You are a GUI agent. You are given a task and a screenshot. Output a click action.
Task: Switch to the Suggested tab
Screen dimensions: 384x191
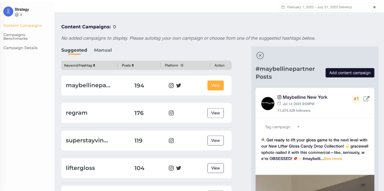[74, 50]
